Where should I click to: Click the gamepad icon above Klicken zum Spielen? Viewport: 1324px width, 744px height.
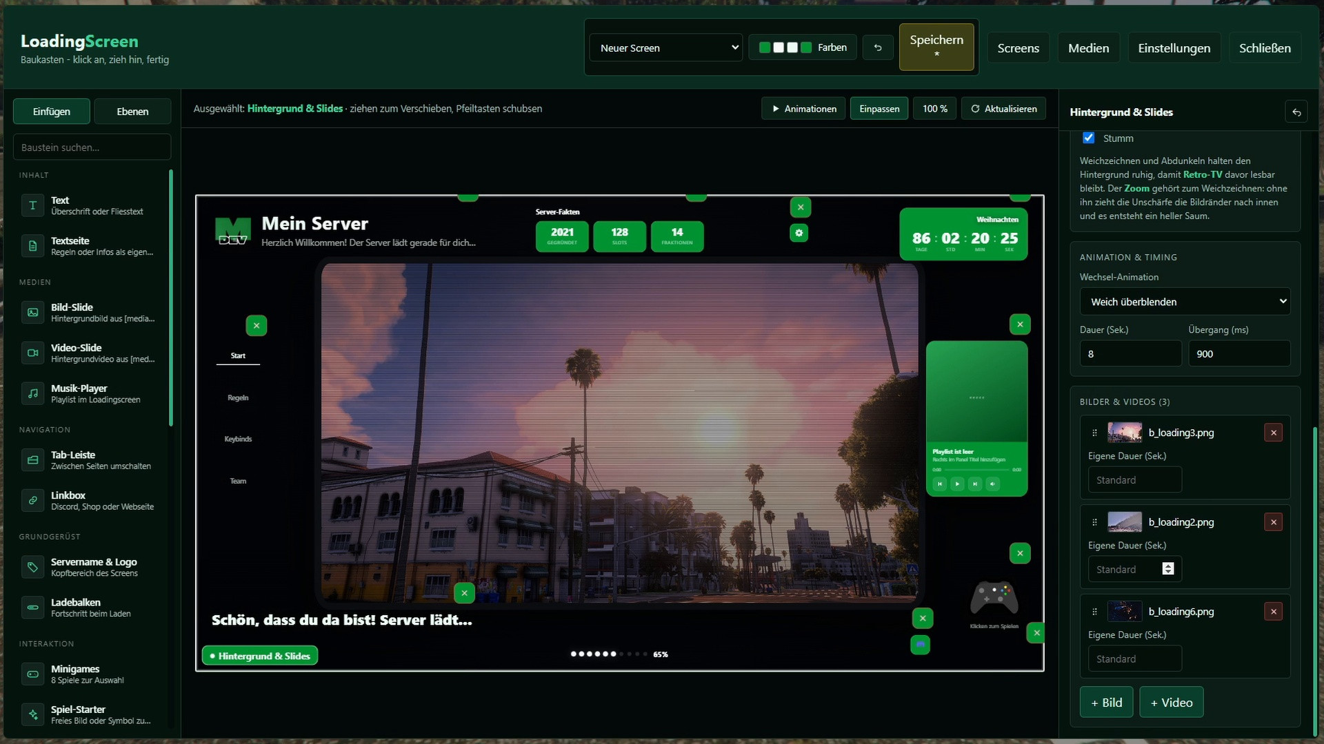click(x=994, y=597)
